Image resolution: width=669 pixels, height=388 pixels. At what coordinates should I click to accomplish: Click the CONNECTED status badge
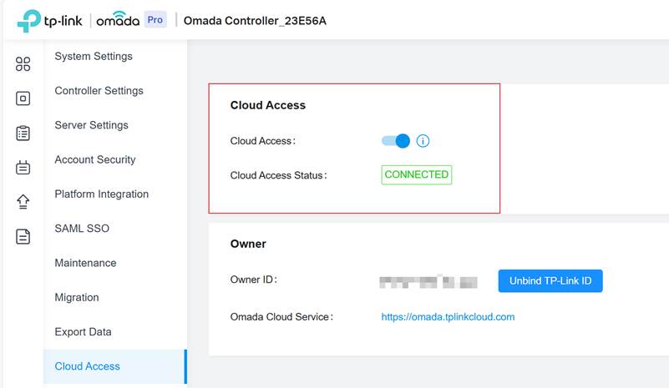416,175
